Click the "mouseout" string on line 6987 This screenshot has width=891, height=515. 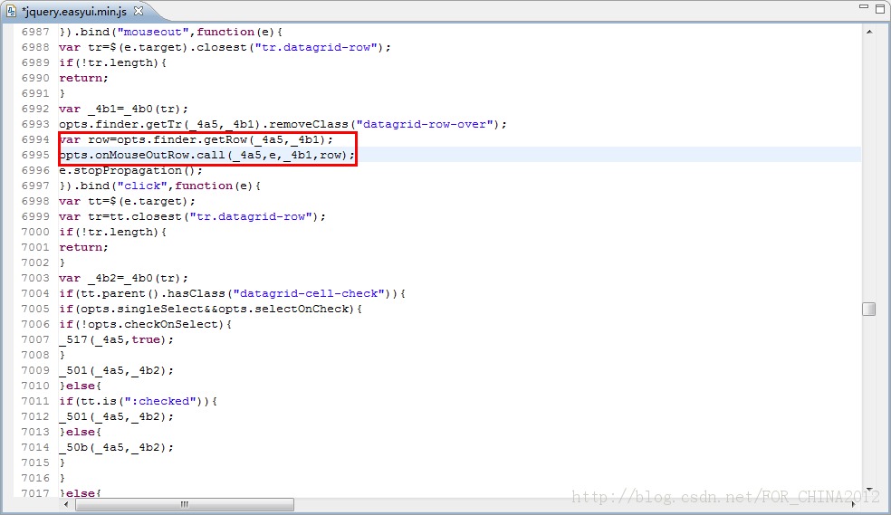tap(153, 32)
